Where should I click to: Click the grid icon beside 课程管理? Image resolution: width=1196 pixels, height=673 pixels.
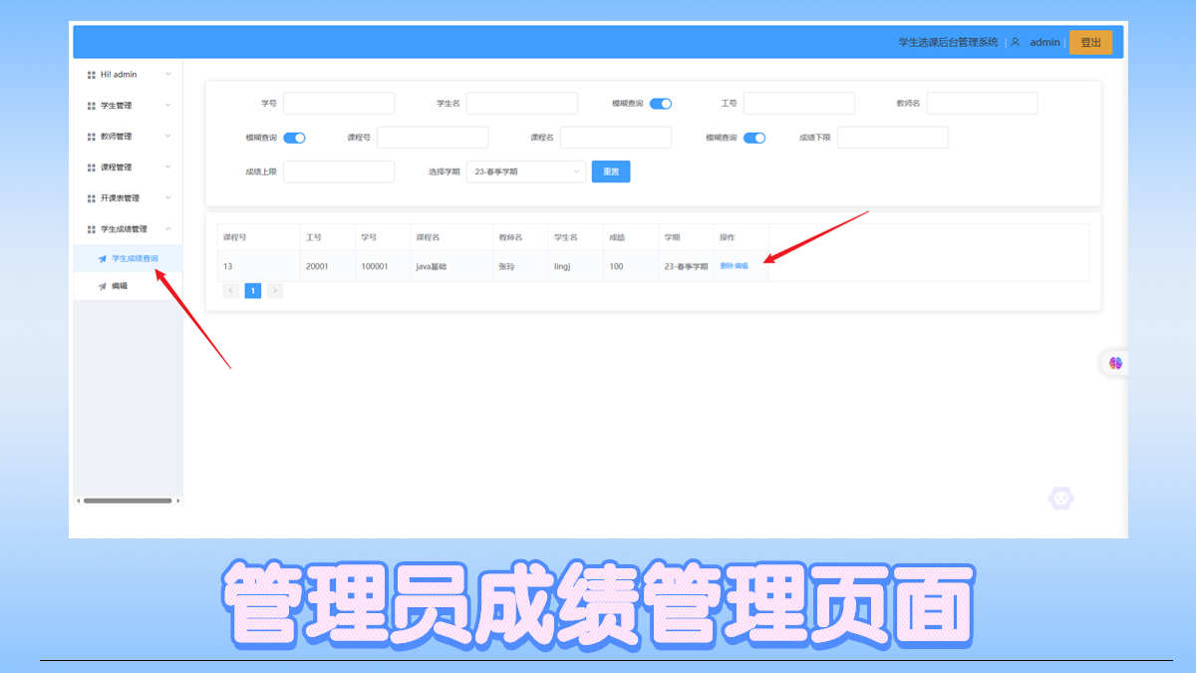click(x=91, y=168)
